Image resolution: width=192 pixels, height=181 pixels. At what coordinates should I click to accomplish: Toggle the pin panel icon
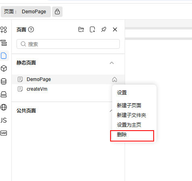[x=104, y=29]
